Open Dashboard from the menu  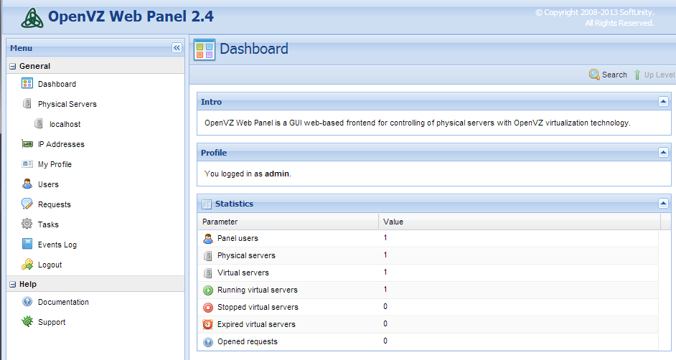point(57,84)
